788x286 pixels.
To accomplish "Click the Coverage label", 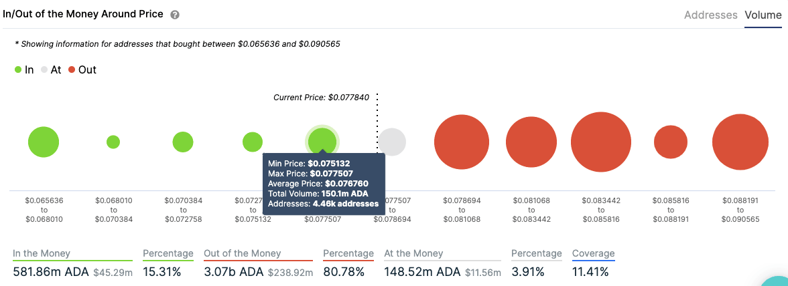I will tap(593, 253).
